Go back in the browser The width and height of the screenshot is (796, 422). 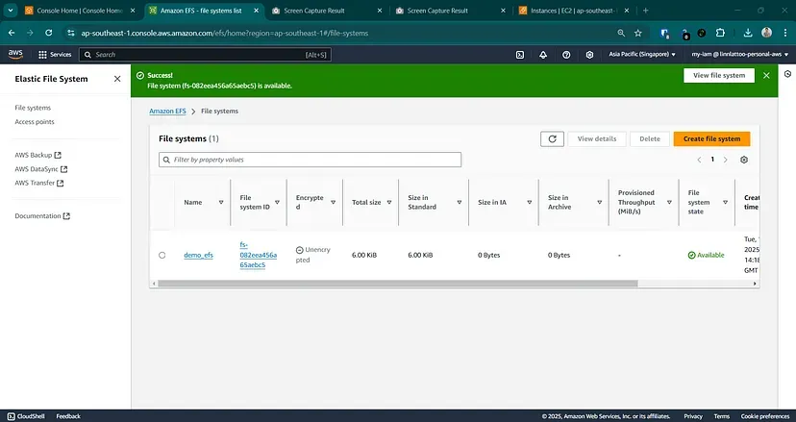12,33
